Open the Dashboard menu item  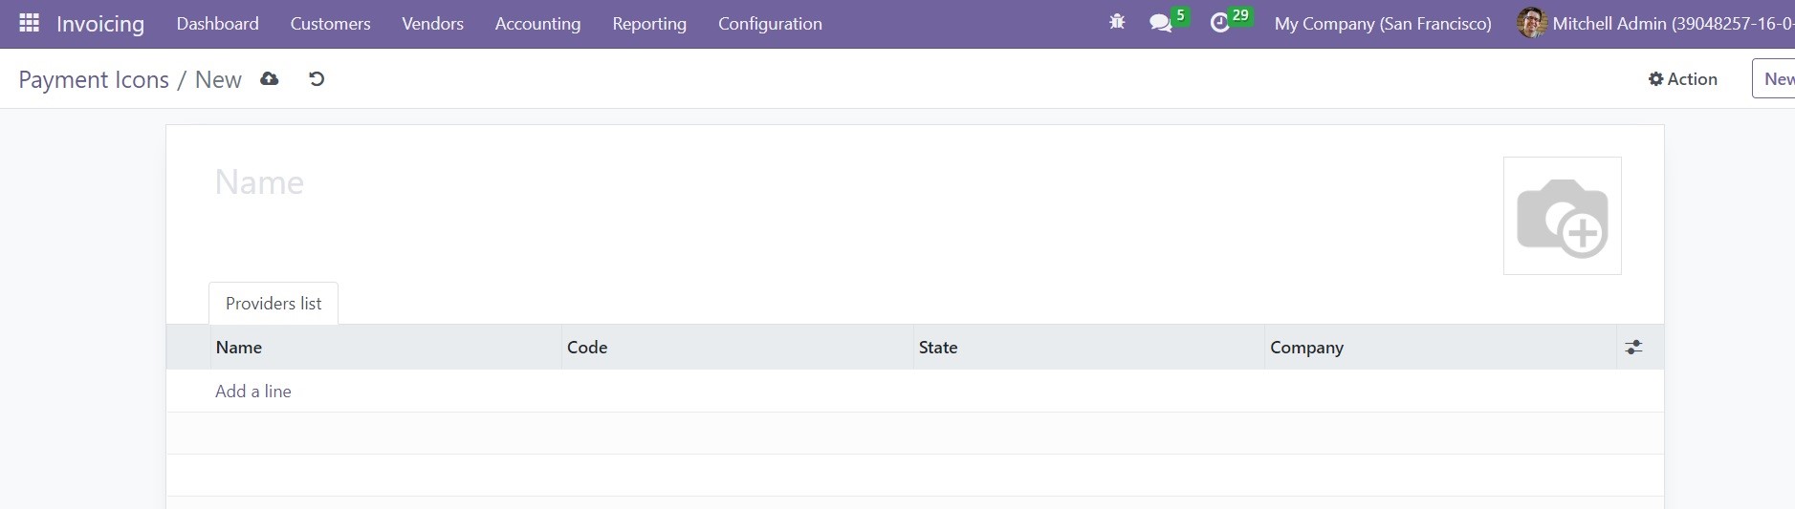tap(217, 24)
